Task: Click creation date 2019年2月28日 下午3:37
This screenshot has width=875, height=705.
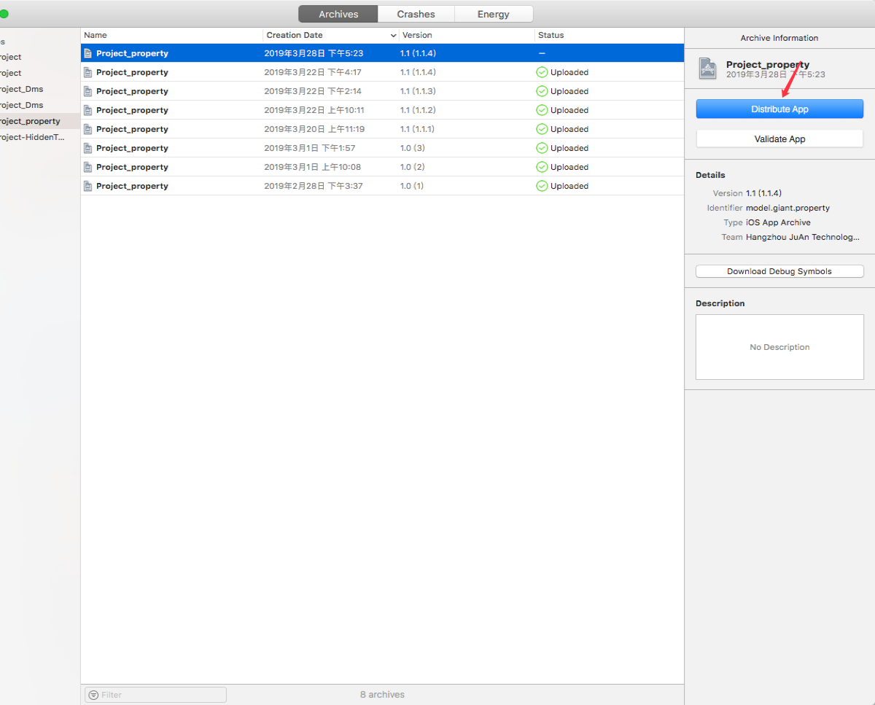Action: coord(314,186)
